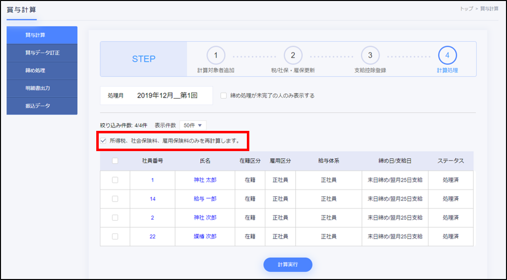Screen dimensions: 507x280
Task: Open the 処理月 2019年12月 selector
Action: pyautogui.click(x=167, y=96)
